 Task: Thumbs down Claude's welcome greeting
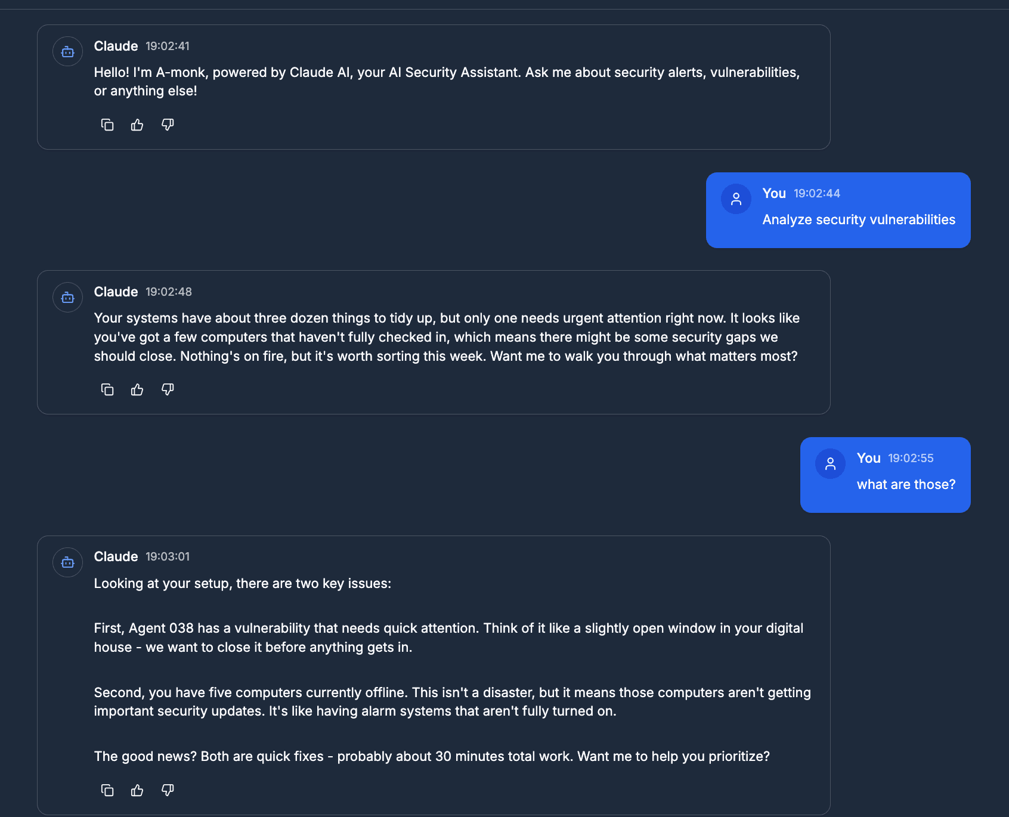click(167, 125)
